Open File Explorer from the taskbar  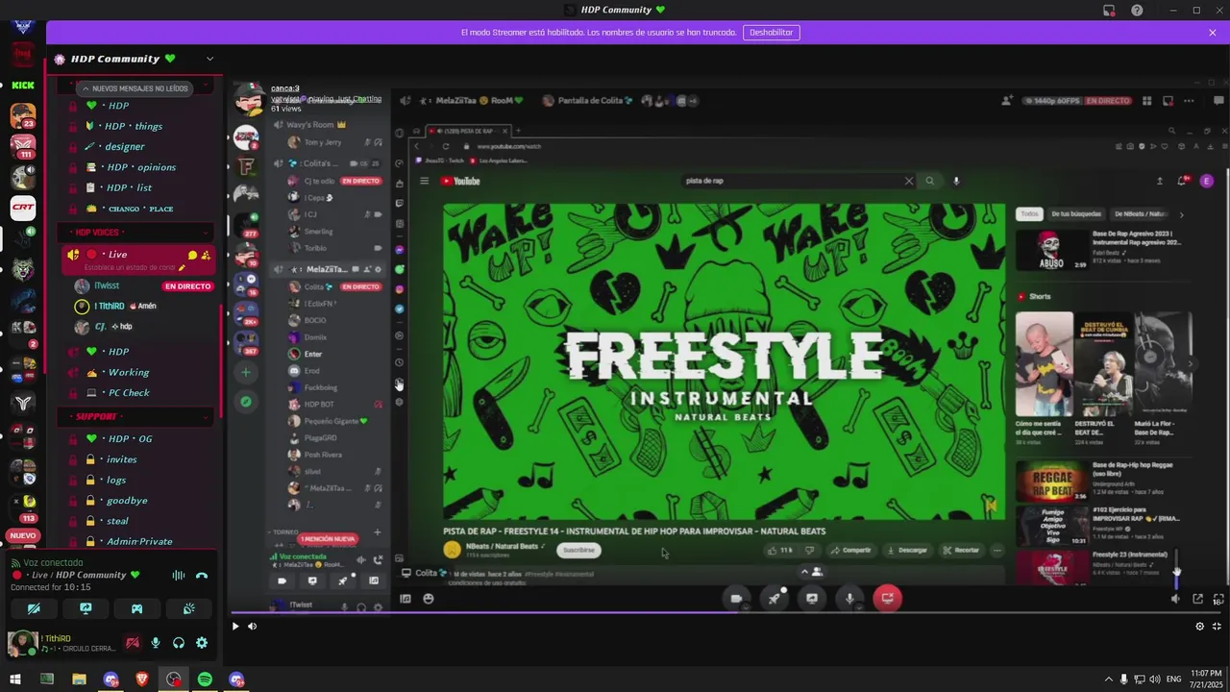coord(79,680)
